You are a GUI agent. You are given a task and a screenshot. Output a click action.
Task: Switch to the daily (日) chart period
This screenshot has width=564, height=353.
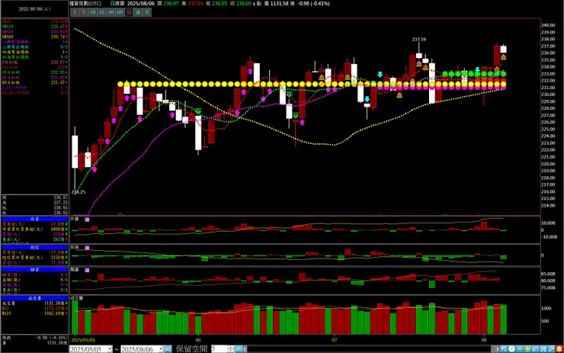[129, 12]
